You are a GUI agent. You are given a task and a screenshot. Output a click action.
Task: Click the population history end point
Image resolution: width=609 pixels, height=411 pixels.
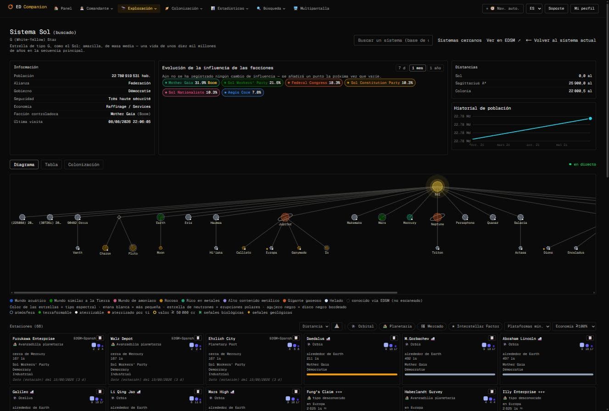coord(590,118)
